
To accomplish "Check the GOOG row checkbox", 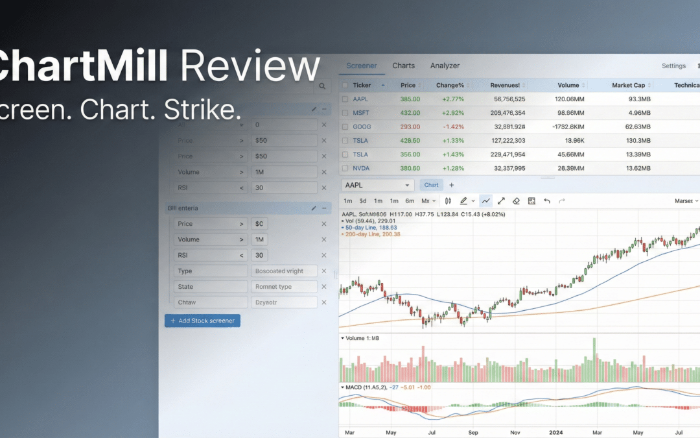I will (345, 127).
